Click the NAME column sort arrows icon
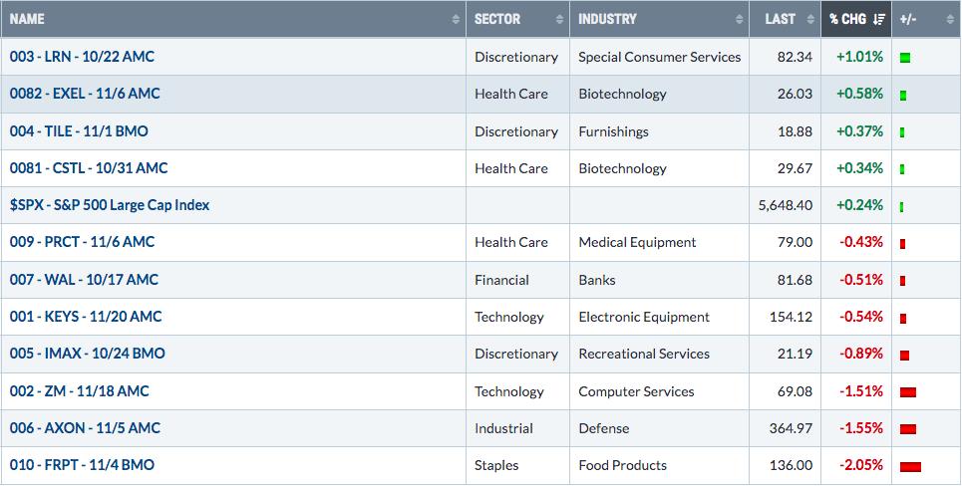Viewport: 962px width, 486px height. pos(456,20)
